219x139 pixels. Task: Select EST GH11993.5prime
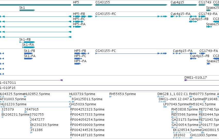tap(204, 135)
